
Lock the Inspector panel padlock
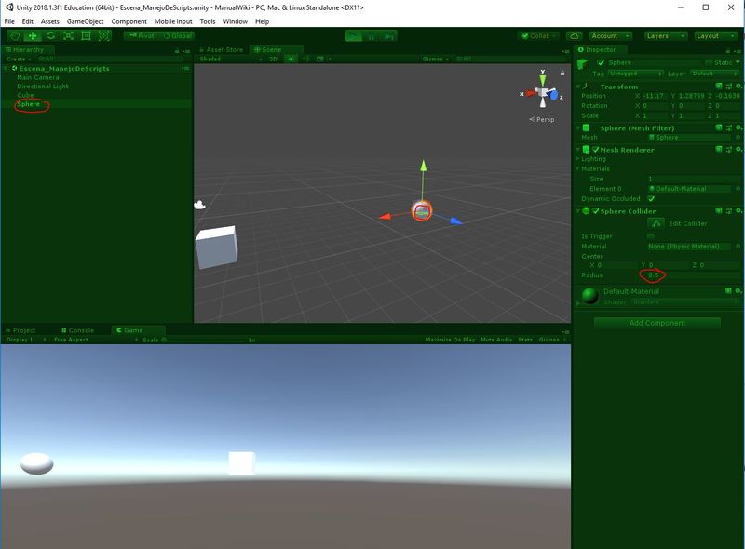(x=727, y=50)
